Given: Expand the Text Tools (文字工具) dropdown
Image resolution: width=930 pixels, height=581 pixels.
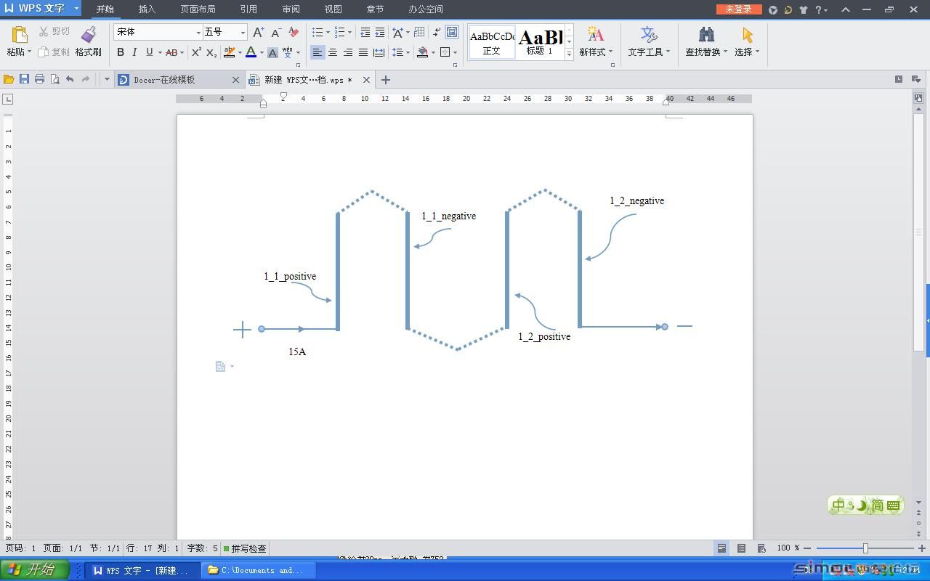Looking at the screenshot, I should point(668,52).
